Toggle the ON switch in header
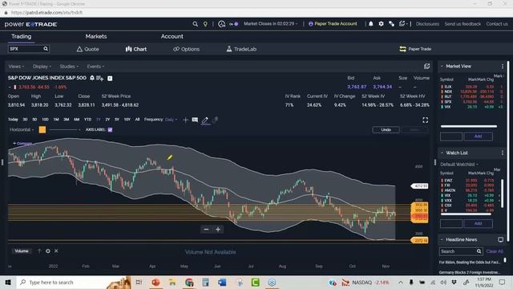This screenshot has height=289, width=513. [233, 24]
